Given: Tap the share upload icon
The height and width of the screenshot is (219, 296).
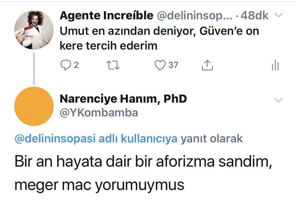Looking at the screenshot, I should [207, 66].
